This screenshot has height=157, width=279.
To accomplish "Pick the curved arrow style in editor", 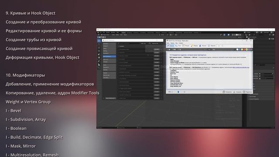I will (x=179, y=49).
